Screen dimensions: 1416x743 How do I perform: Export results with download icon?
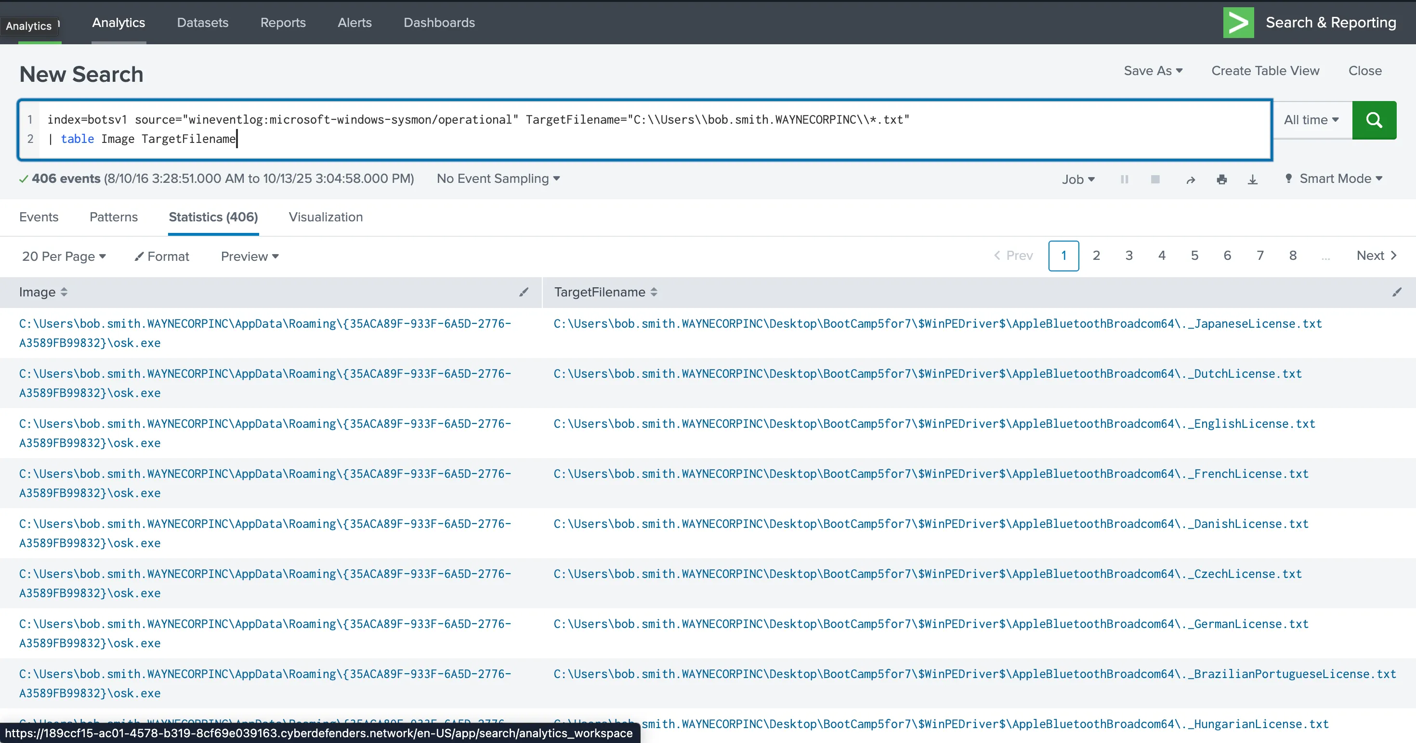coord(1252,179)
